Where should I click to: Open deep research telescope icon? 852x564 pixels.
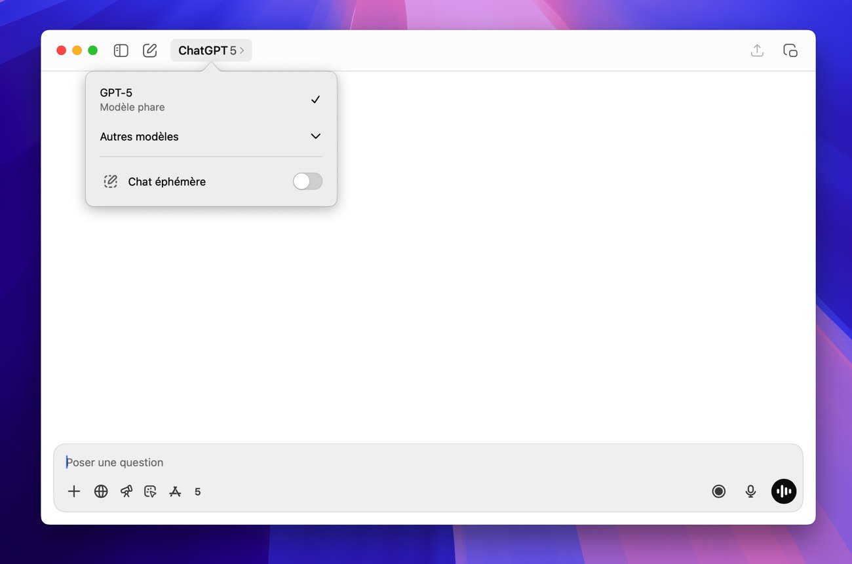click(x=126, y=491)
